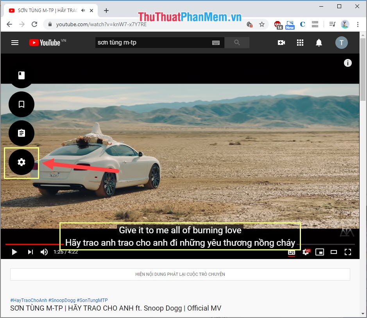Image resolution: width=367 pixels, height=318 pixels.
Task: Open YouTube notifications bell
Action: 319,42
